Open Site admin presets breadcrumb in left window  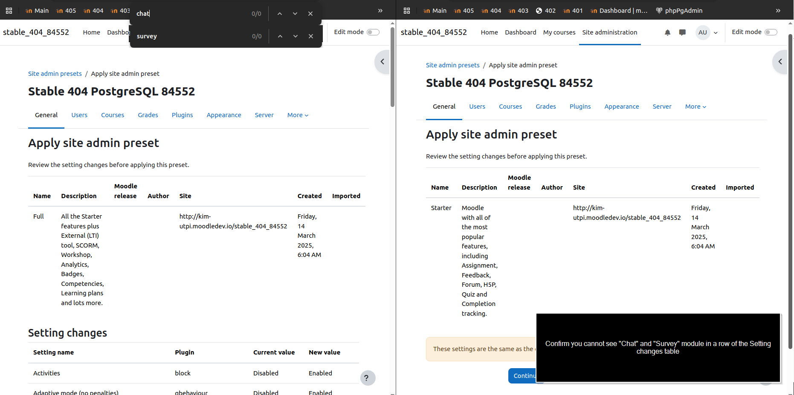(55, 74)
